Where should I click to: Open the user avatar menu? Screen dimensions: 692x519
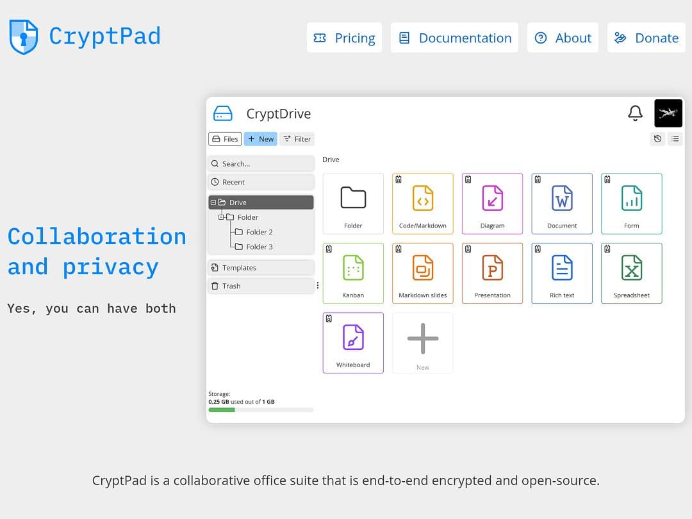pos(668,113)
